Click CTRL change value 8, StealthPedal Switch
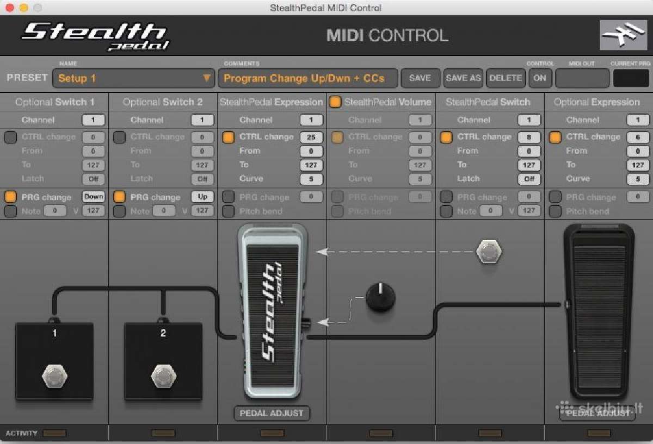Screen dimensions: 653x444 click(x=529, y=137)
